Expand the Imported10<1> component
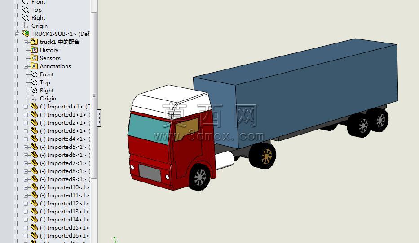Screen dimensions: 419x243 26,187
